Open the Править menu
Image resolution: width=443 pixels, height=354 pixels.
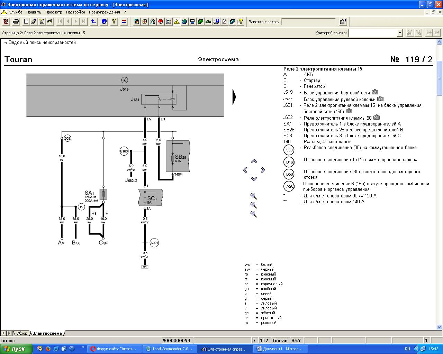pyautogui.click(x=34, y=12)
